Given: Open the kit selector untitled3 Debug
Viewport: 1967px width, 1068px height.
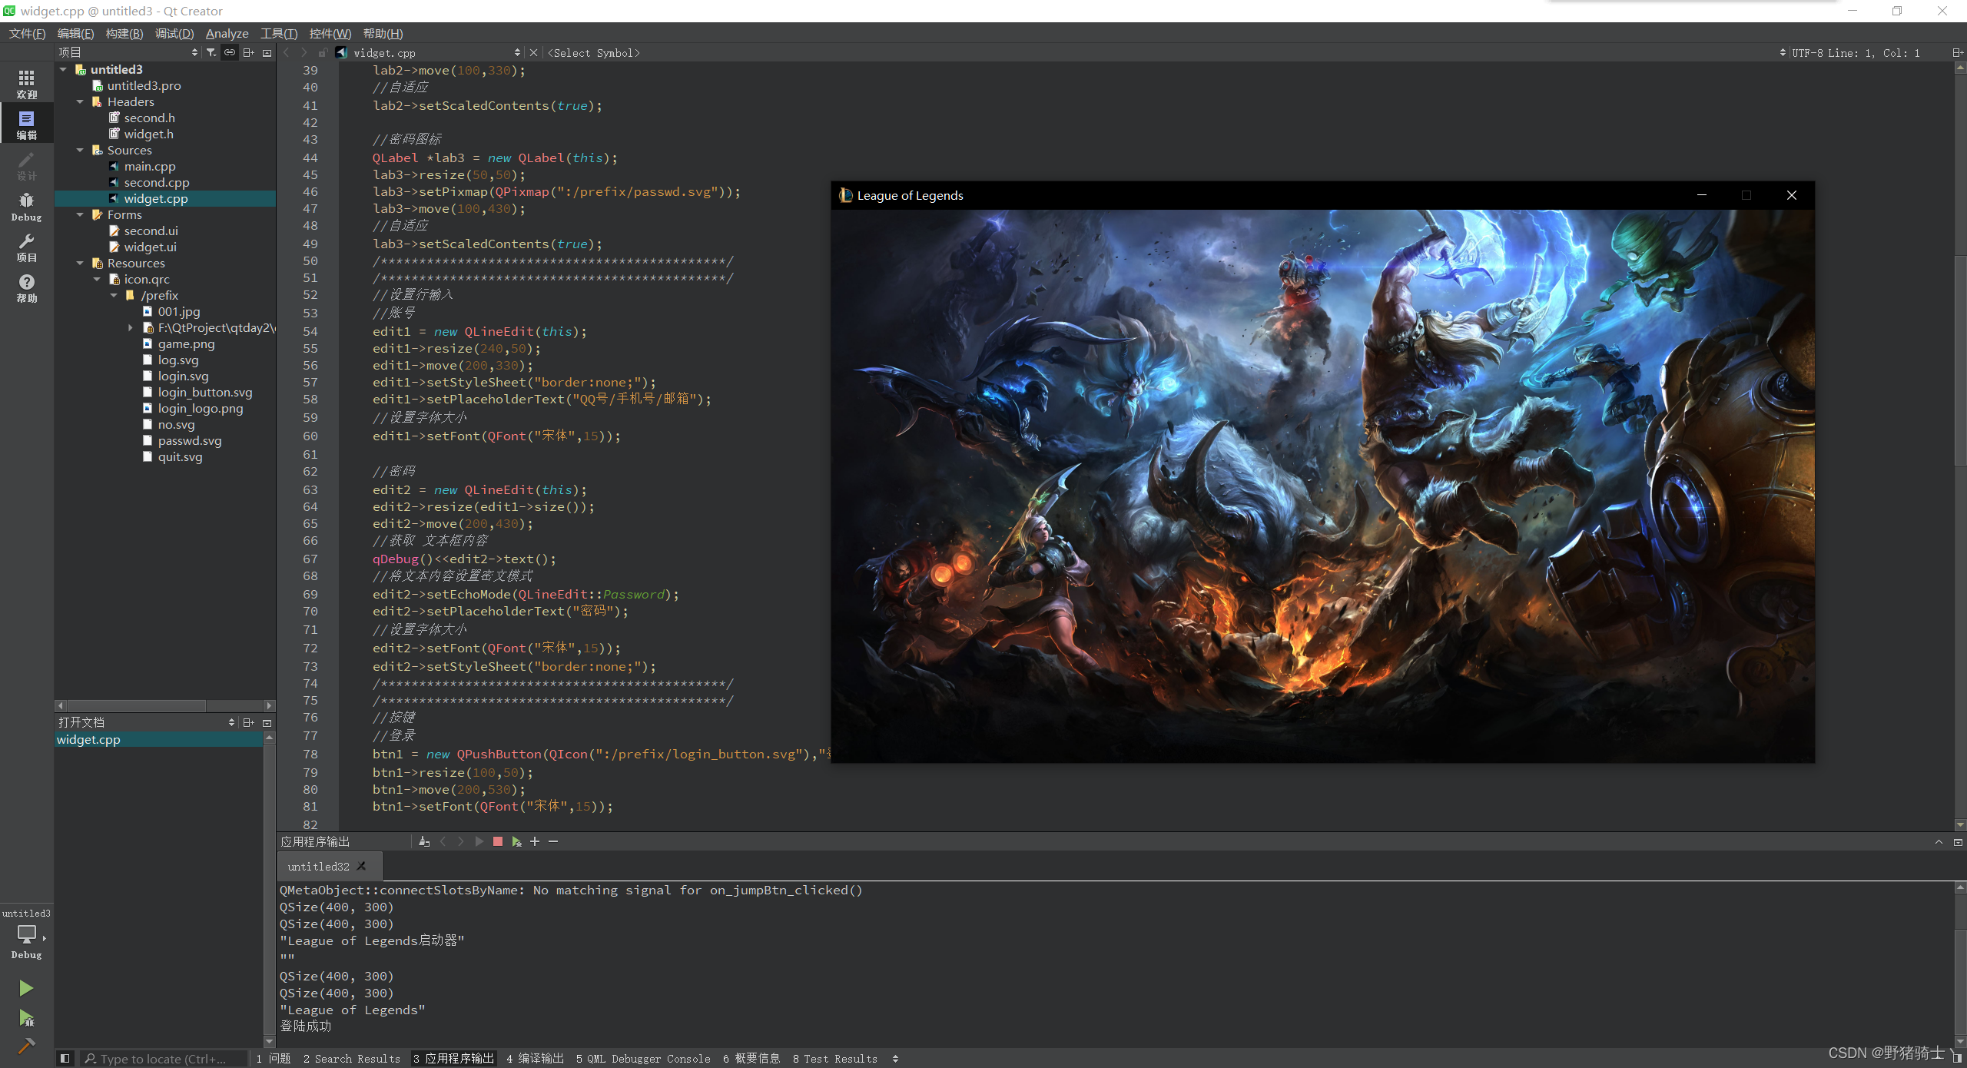Looking at the screenshot, I should point(26,933).
